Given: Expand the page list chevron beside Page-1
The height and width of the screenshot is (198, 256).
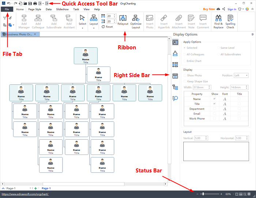Looking at the screenshot, I should coord(3,189).
